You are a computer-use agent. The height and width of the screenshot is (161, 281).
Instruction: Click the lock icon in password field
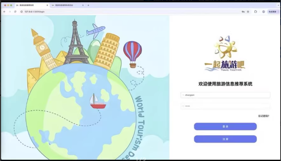point(183,106)
